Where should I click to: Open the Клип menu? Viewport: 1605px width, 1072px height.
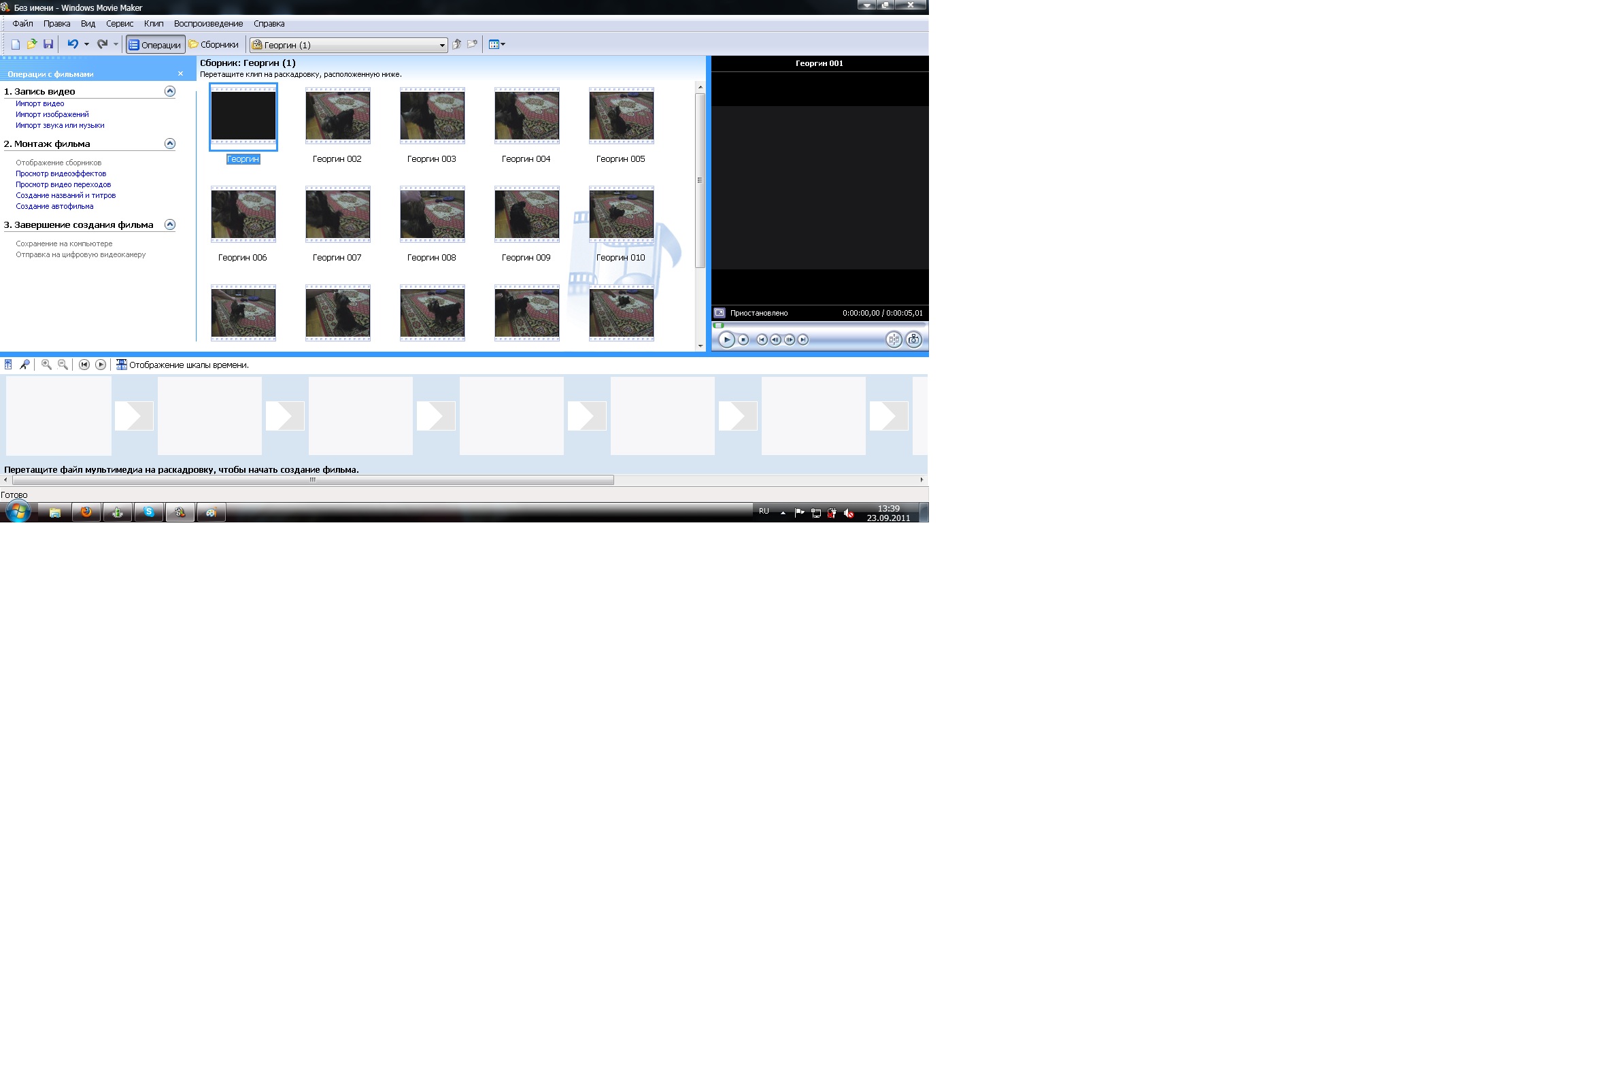pyautogui.click(x=153, y=24)
